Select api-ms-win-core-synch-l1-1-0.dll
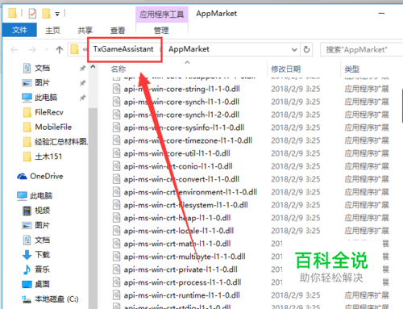The height and width of the screenshot is (309, 403). click(x=181, y=102)
